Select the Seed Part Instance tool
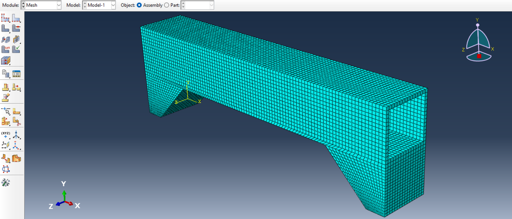 (5, 18)
